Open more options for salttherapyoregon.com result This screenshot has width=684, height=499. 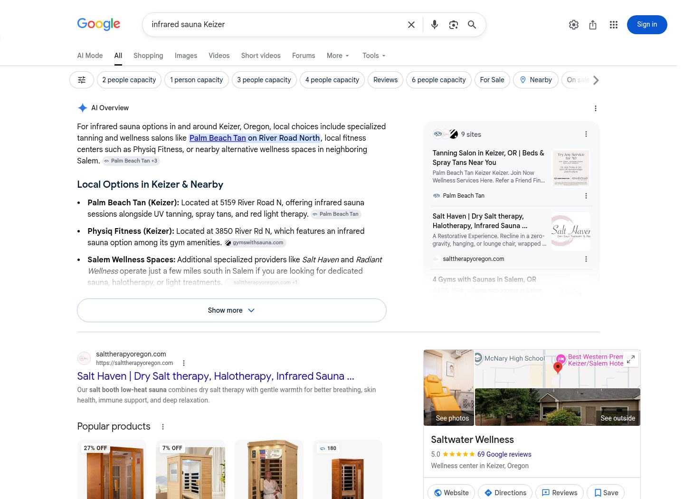click(184, 363)
